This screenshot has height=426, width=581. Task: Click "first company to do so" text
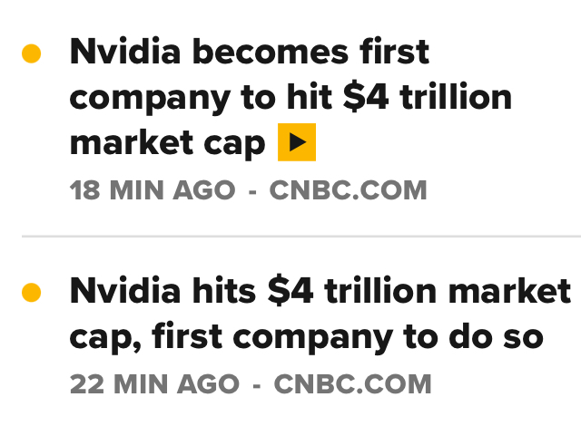click(348, 337)
